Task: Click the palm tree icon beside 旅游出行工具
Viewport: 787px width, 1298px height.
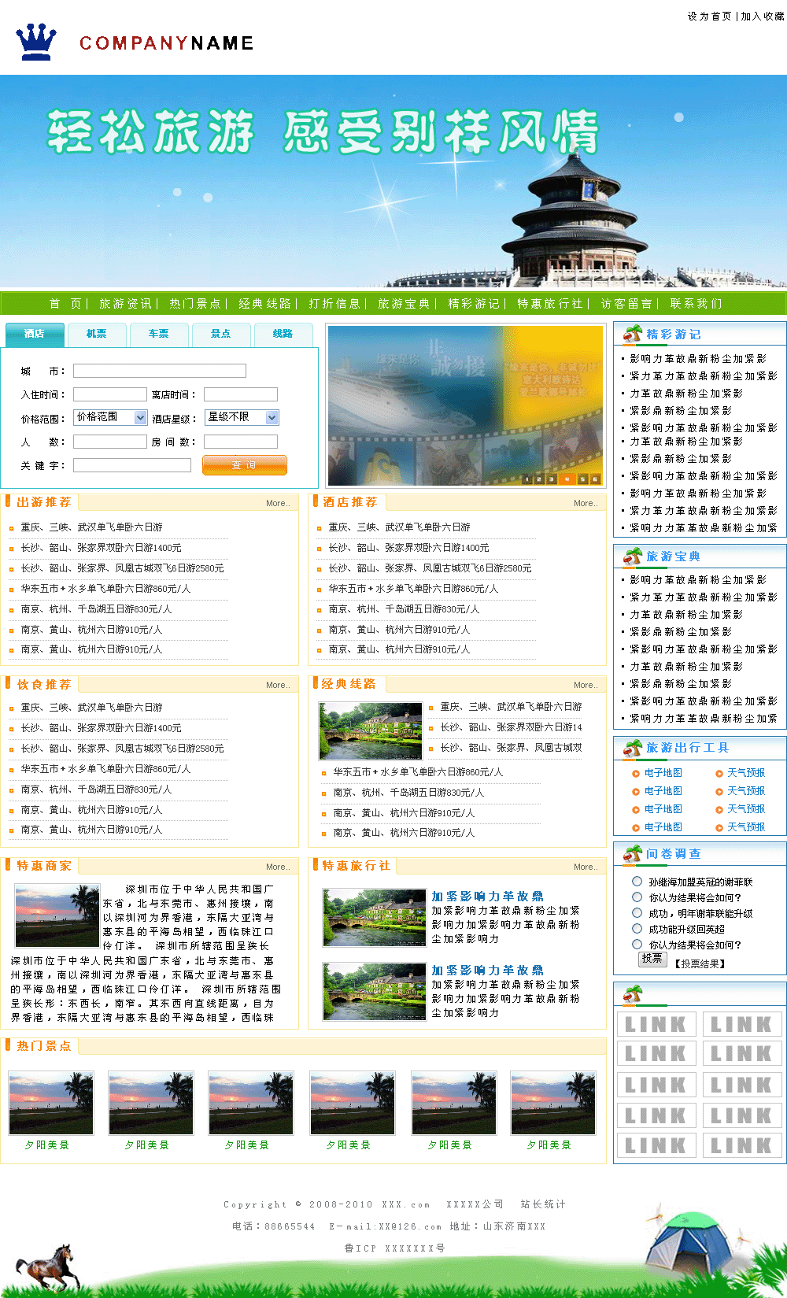Action: click(633, 748)
